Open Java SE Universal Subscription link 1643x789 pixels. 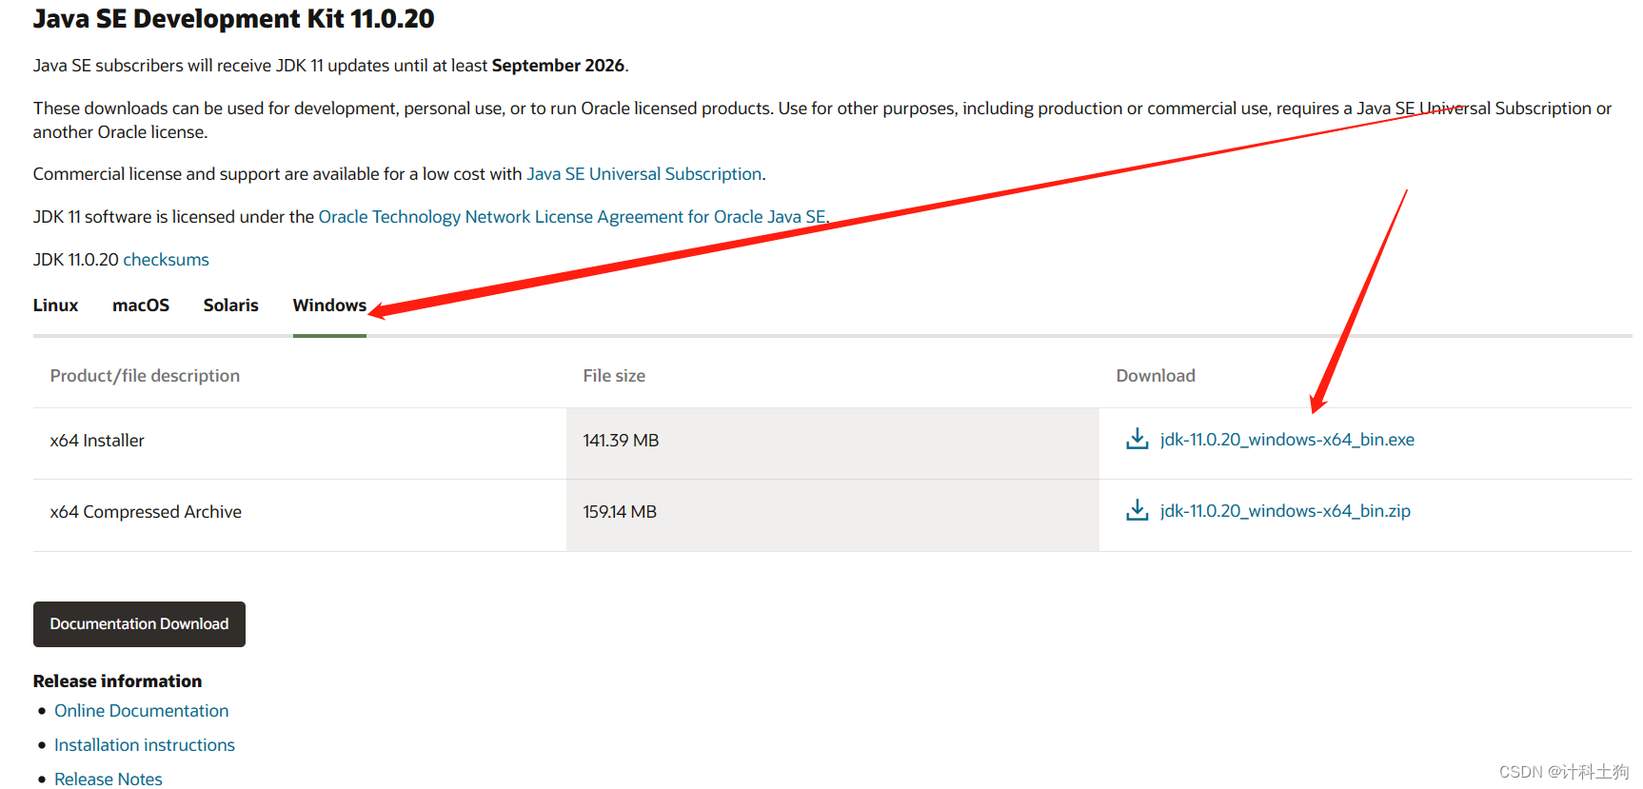tap(644, 174)
